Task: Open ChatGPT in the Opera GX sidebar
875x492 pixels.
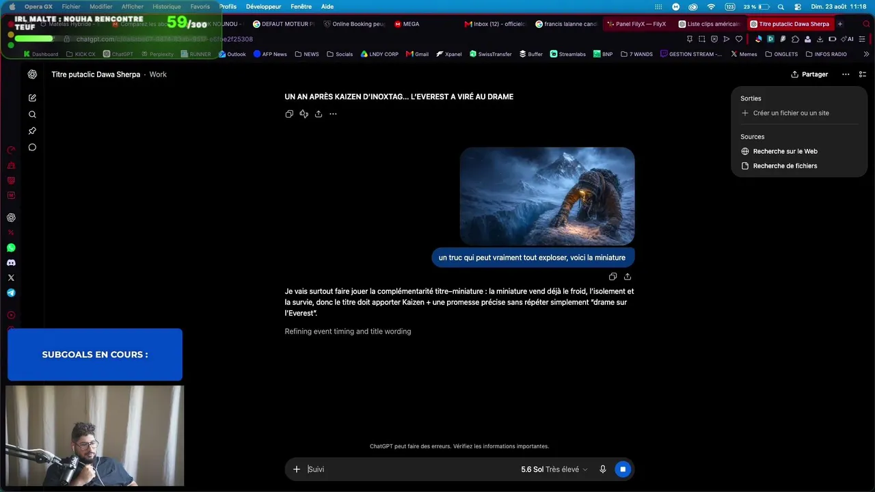Action: pyautogui.click(x=11, y=217)
